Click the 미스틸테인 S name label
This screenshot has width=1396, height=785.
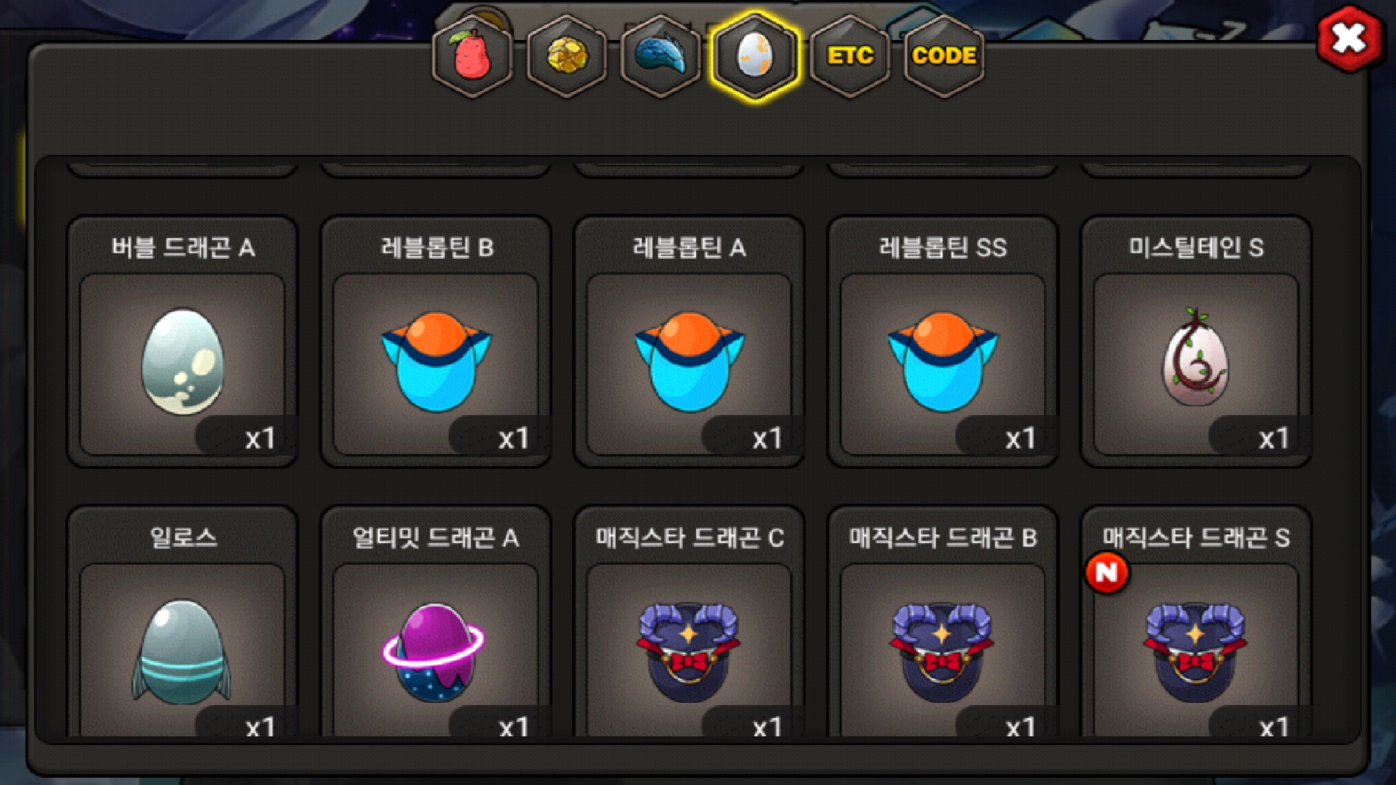(x=1196, y=248)
